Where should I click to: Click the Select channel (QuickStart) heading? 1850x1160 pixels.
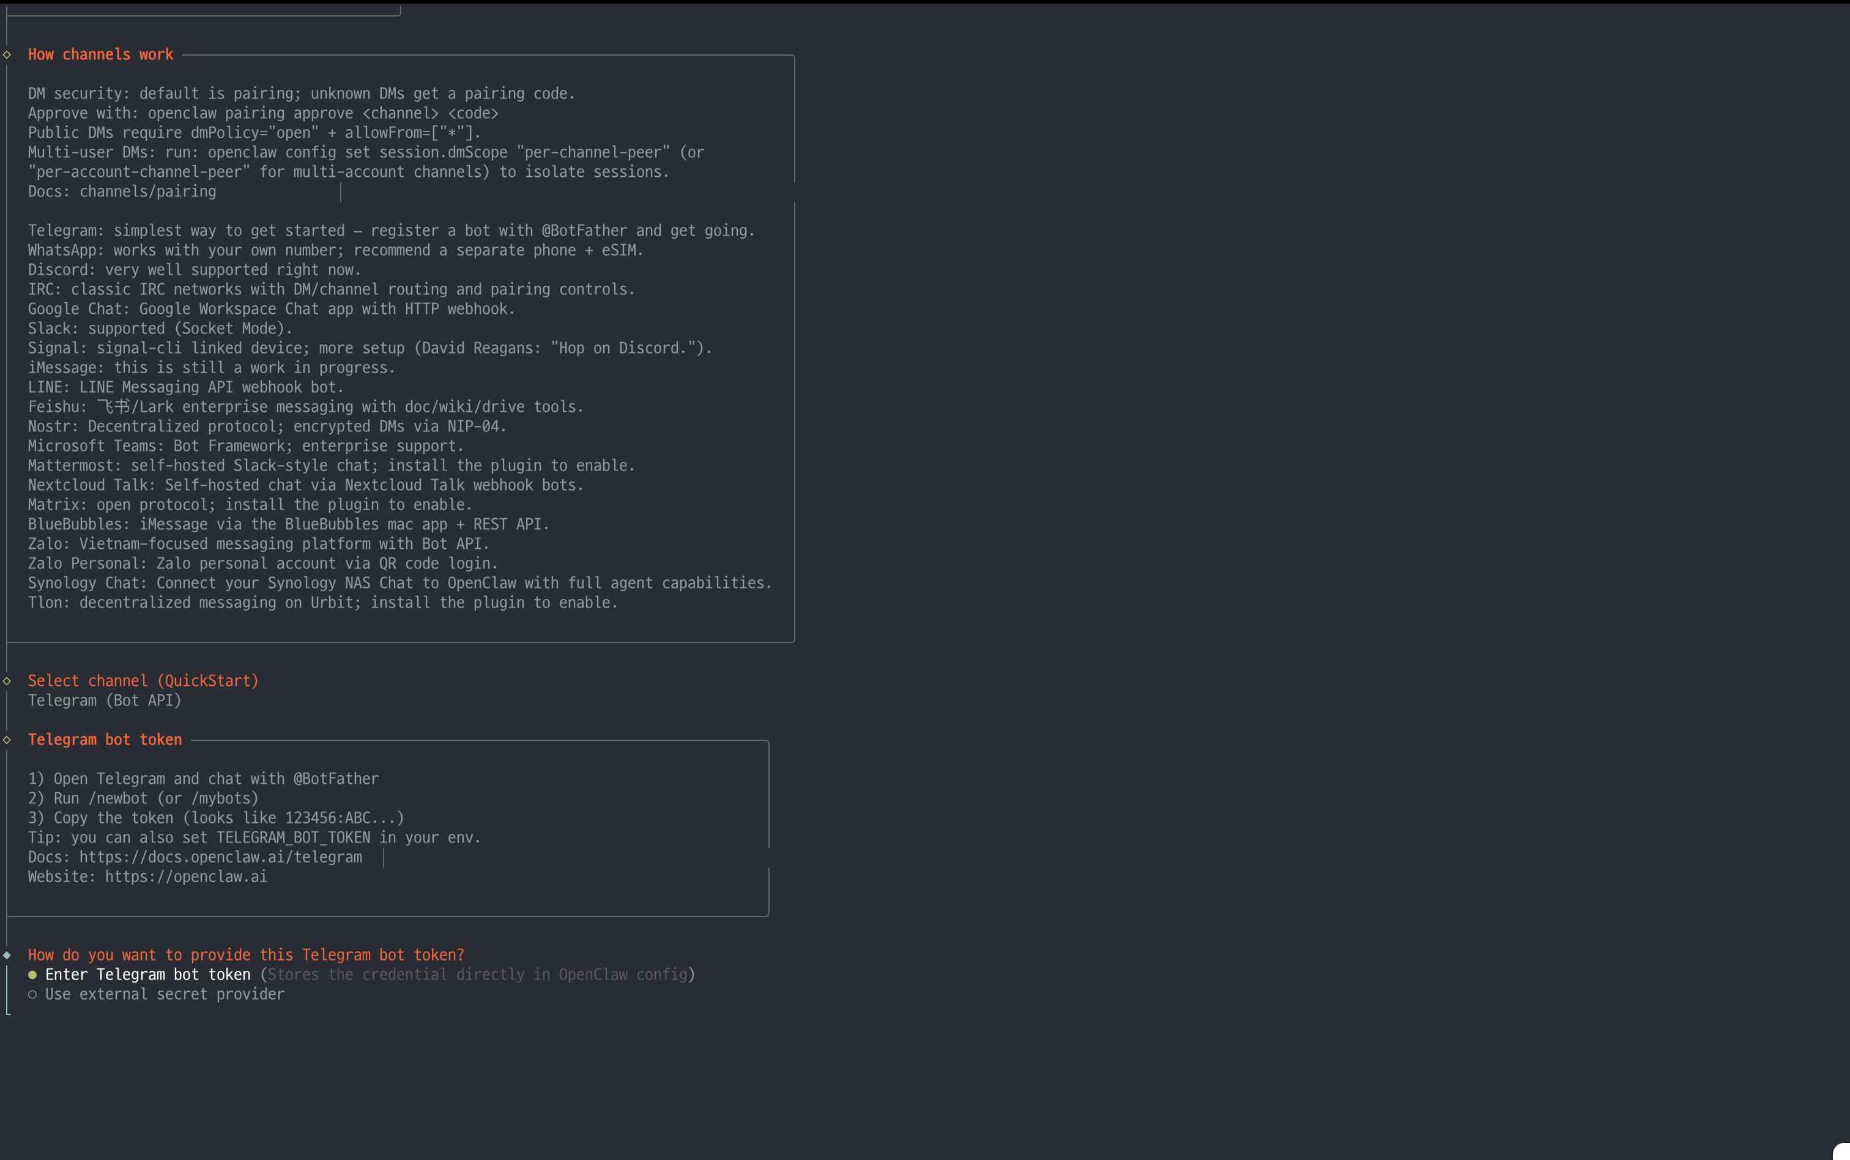(x=143, y=680)
